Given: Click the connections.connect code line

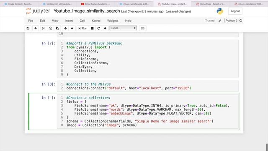Looking at the screenshot, I should [129, 88].
